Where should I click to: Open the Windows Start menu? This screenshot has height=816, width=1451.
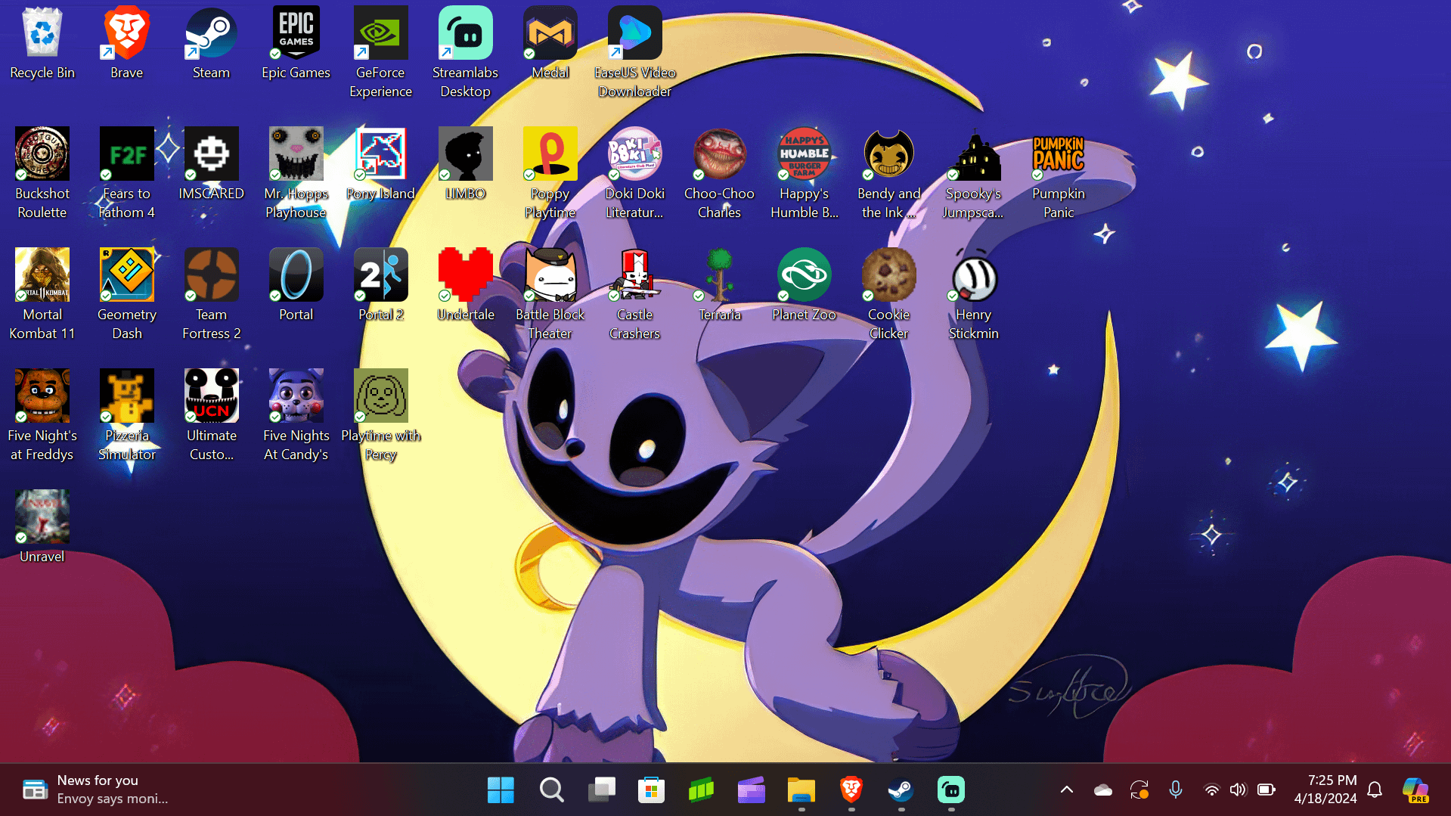(501, 789)
